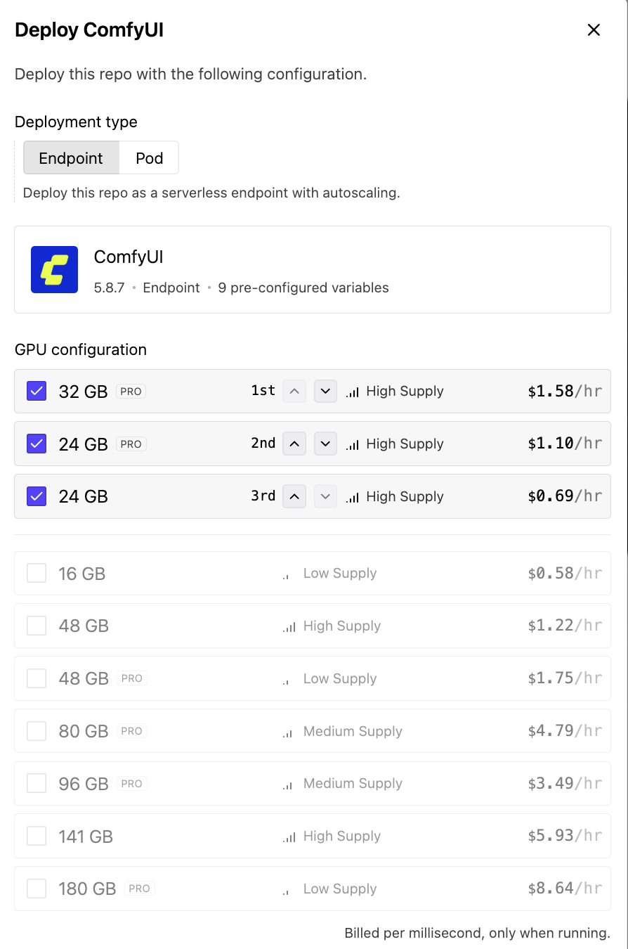628x949 pixels.
Task: Move 2nd priority 24 GB PRO down
Action: [325, 444]
